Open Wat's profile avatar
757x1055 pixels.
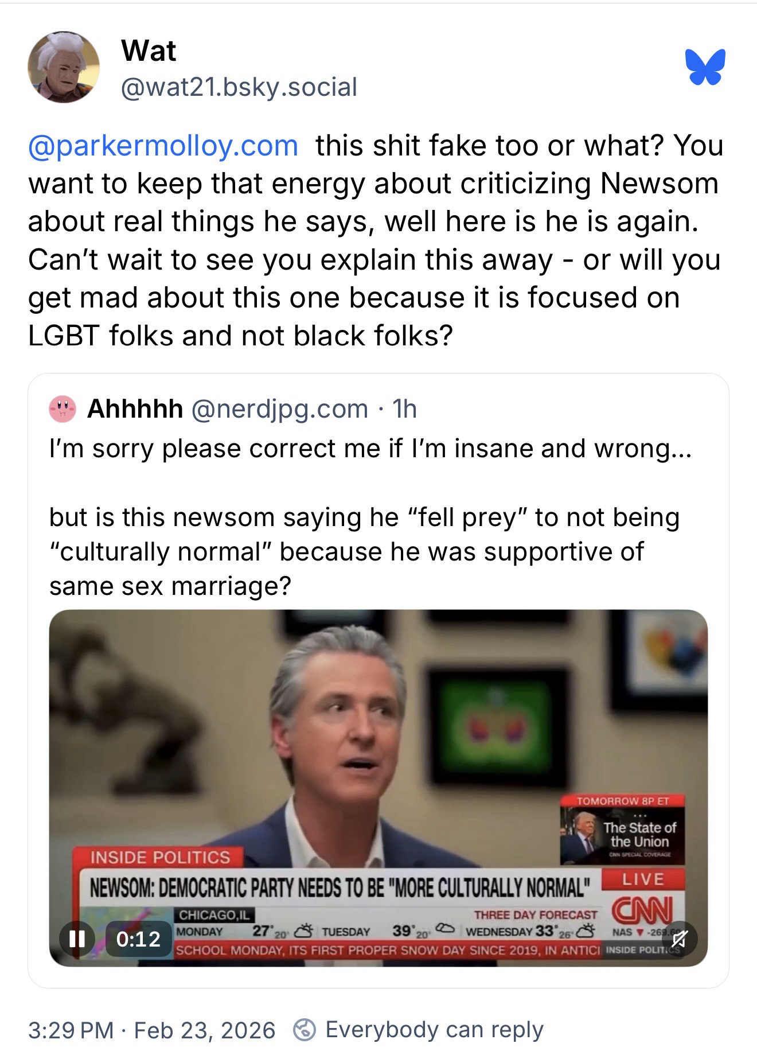[64, 67]
